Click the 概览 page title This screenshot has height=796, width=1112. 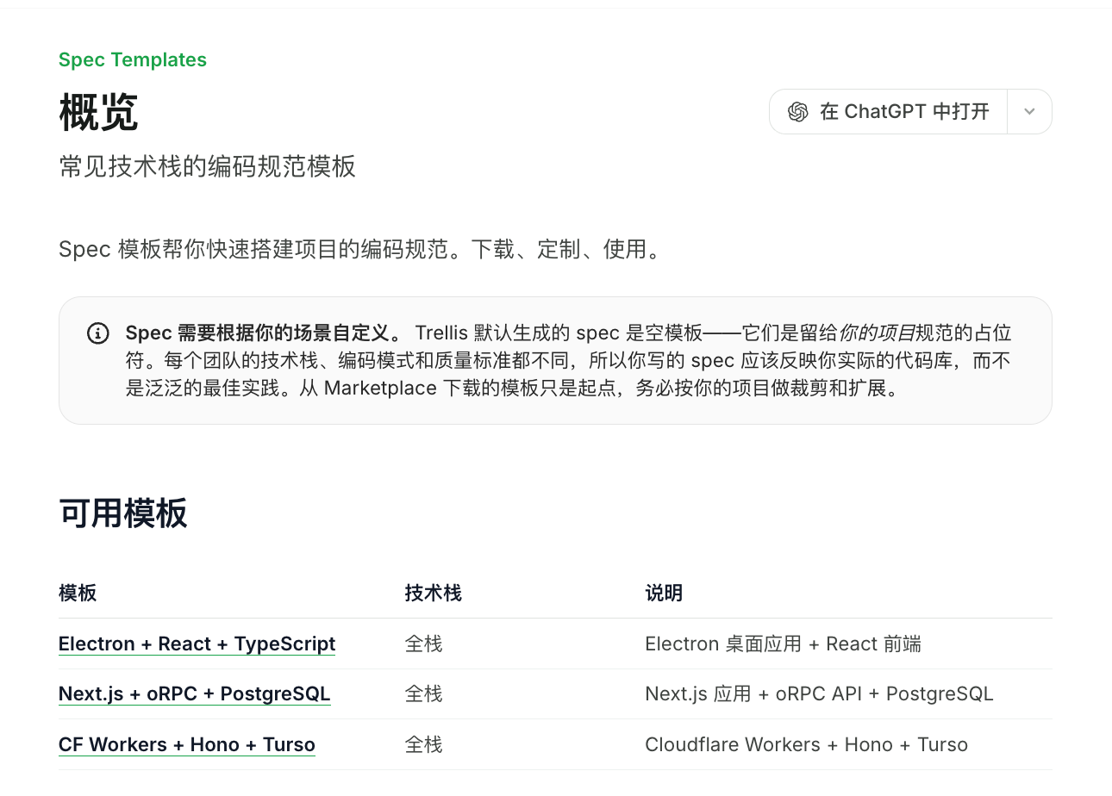[x=98, y=113]
